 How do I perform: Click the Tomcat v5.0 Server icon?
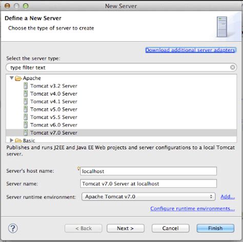tap(26, 109)
